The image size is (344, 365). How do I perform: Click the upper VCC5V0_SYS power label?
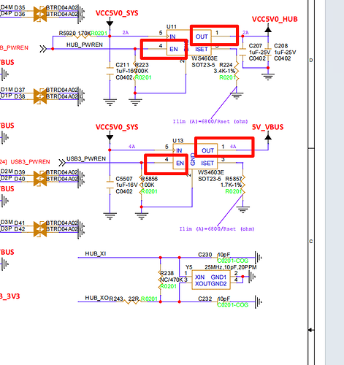tap(117, 13)
